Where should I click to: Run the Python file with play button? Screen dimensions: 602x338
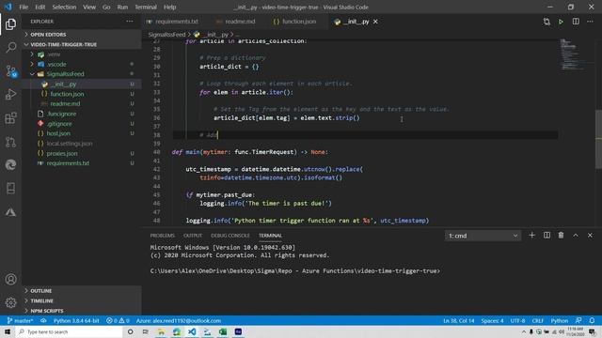561,22
